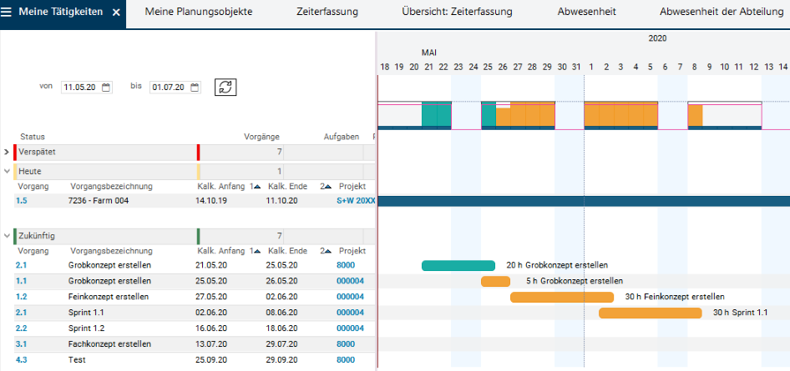Sort by Kalk. Ende arrow in Zukünftig group
This screenshot has width=790, height=371.
click(x=327, y=251)
